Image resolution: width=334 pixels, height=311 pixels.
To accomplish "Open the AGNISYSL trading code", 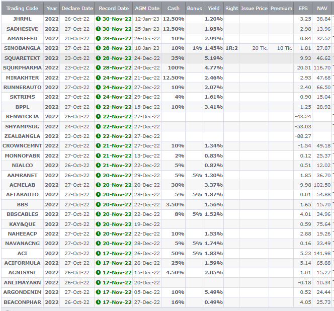I will click(x=22, y=273).
